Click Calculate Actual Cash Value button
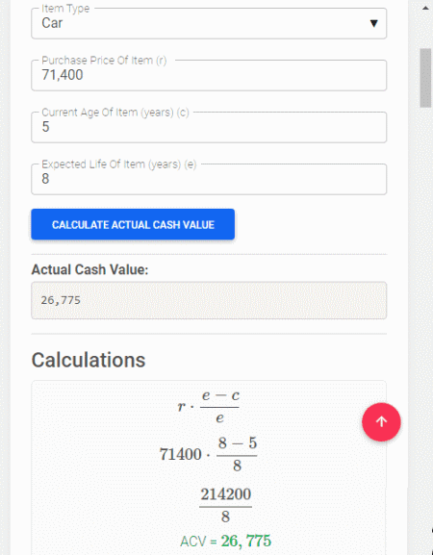Image resolution: width=433 pixels, height=555 pixels. coord(133,224)
